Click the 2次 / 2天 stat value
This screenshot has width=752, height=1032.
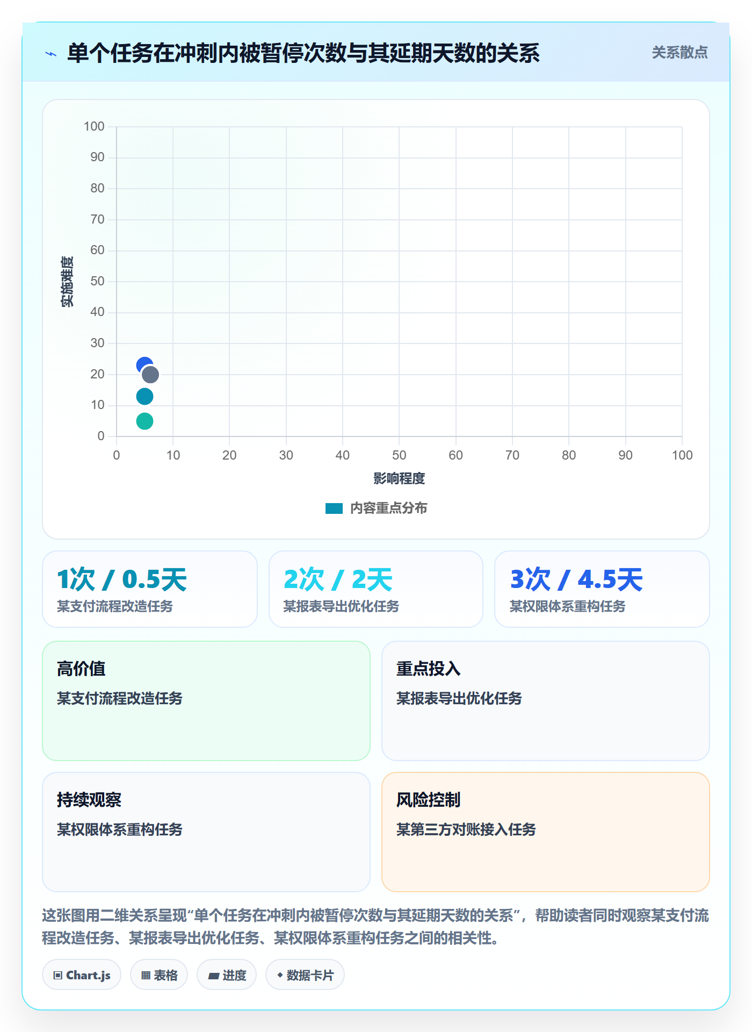click(x=338, y=579)
